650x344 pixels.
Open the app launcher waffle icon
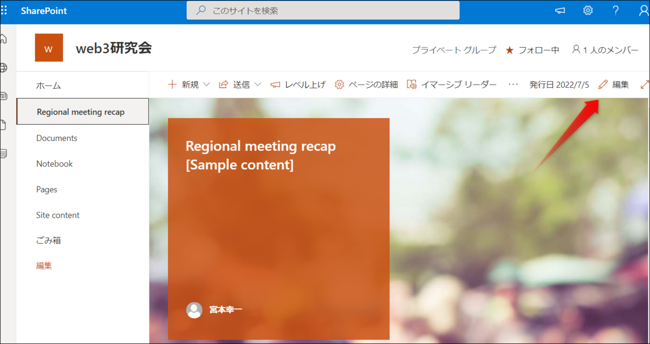(x=4, y=10)
